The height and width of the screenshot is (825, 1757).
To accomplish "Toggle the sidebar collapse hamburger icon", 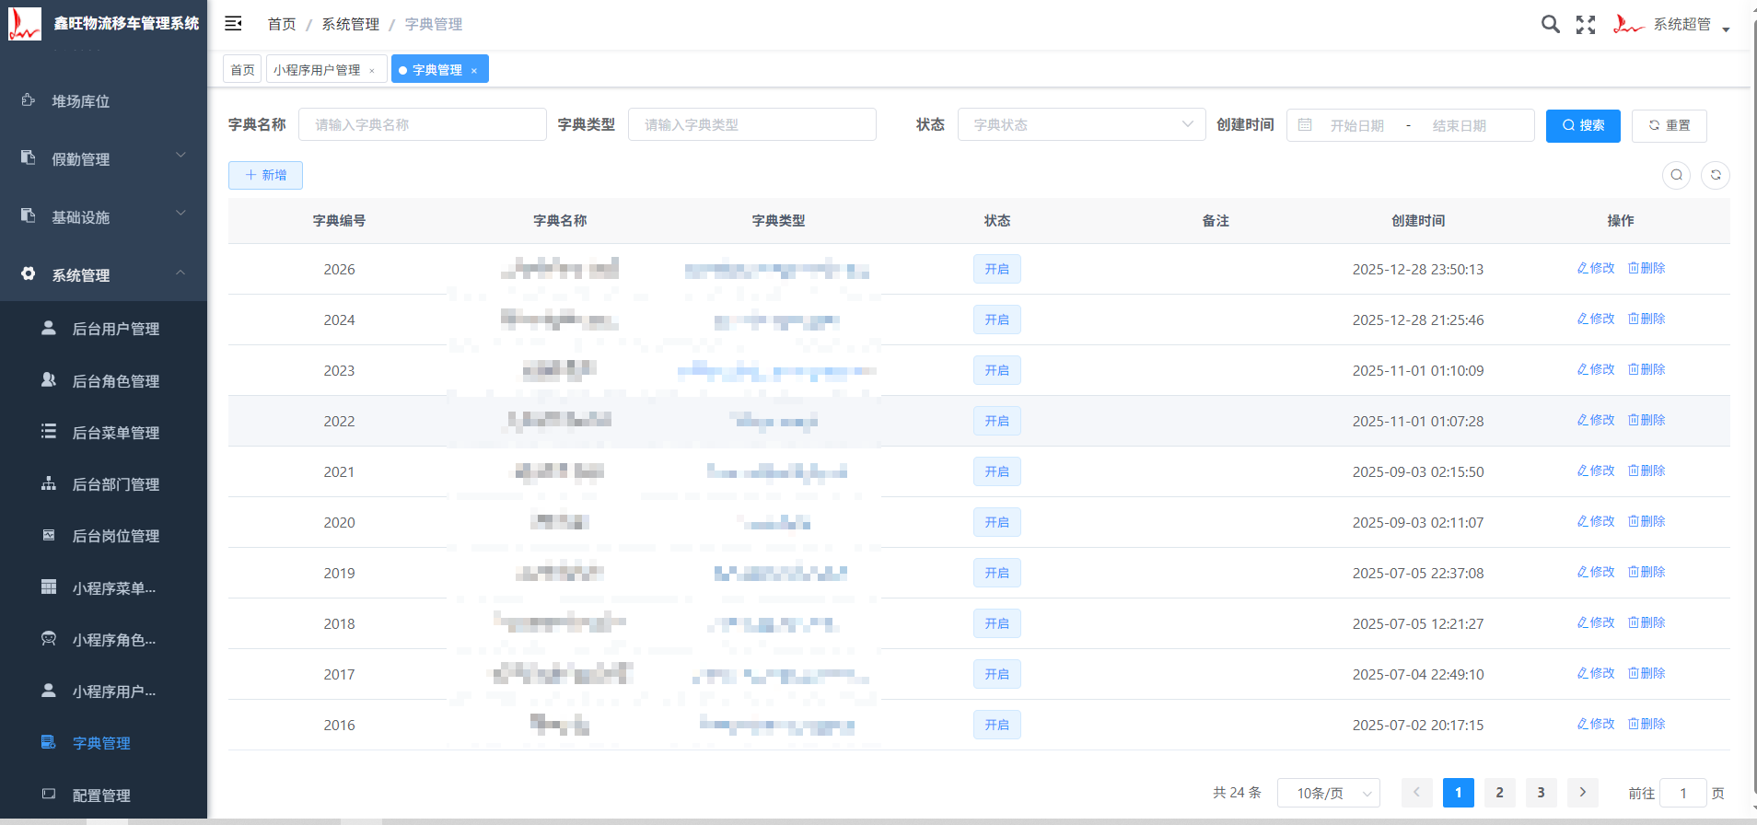I will [x=233, y=24].
